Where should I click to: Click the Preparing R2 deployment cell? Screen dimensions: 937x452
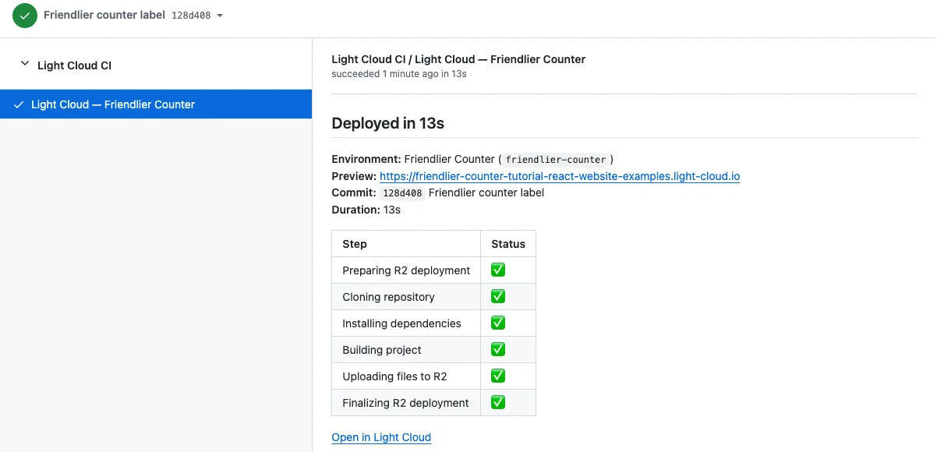(x=406, y=270)
